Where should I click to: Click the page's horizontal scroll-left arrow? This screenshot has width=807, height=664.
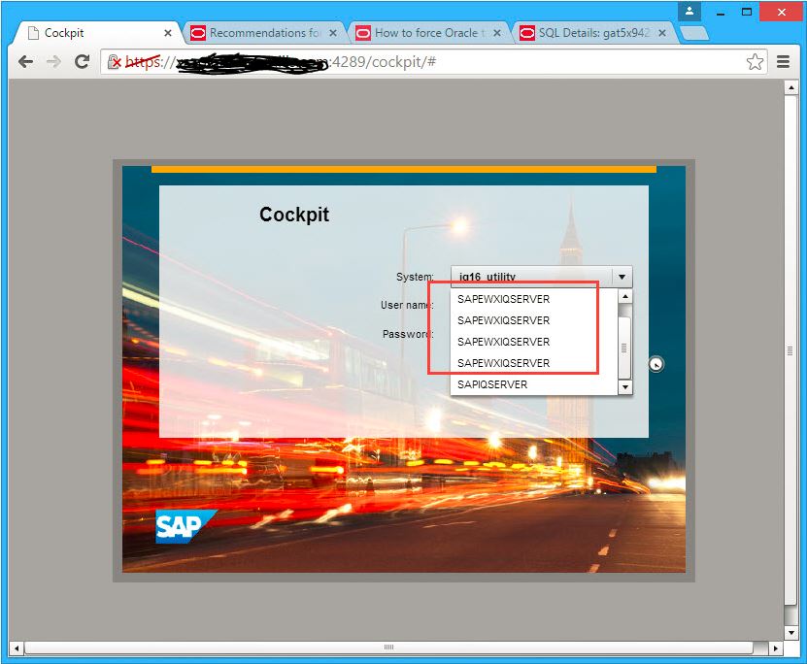coord(17,648)
